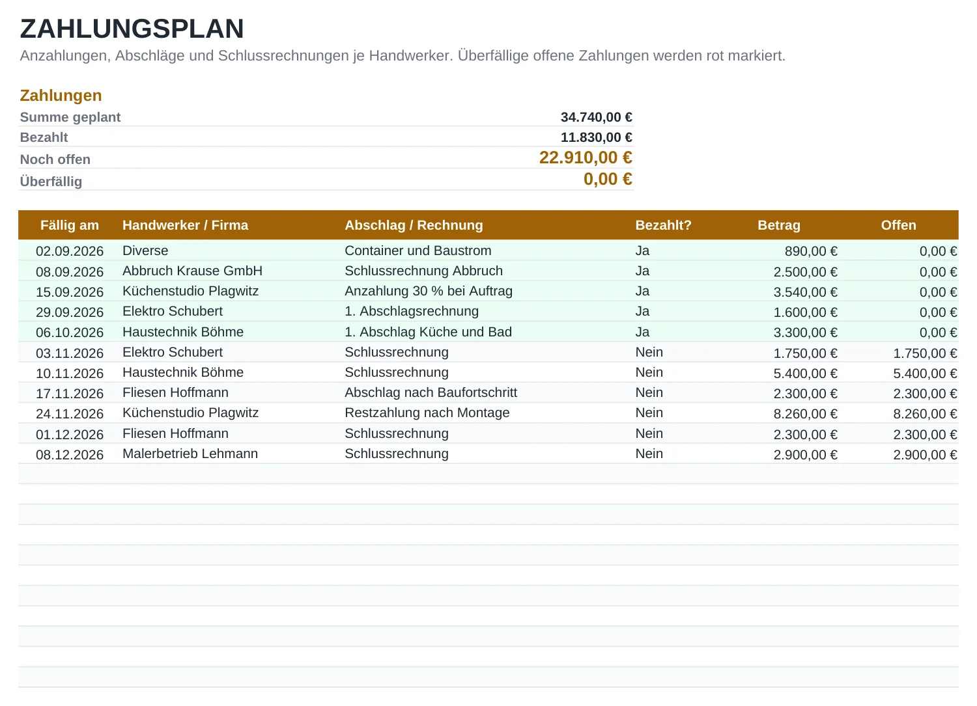The height and width of the screenshot is (706, 977).
Task: Click the 'Summe geplant' label
Action: point(70,117)
